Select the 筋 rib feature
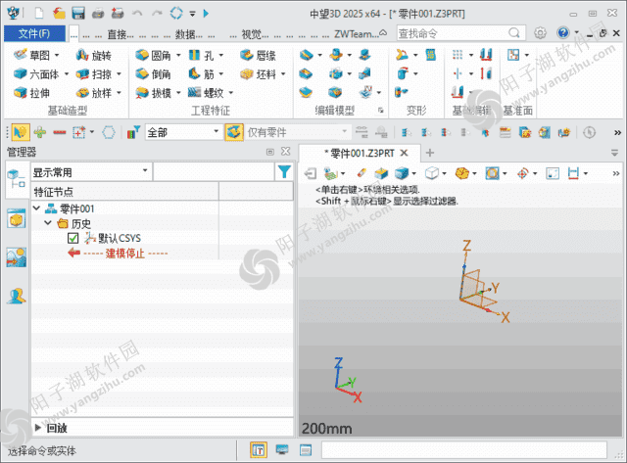The height and width of the screenshot is (463, 627). pos(201,74)
